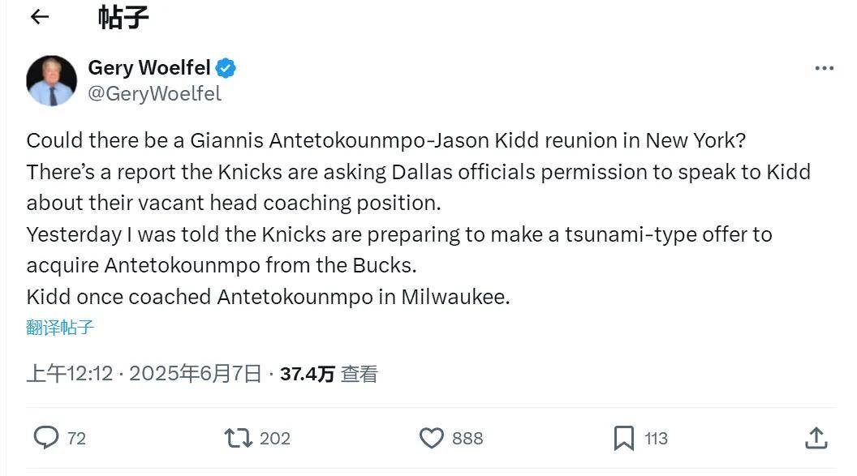This screenshot has height=476, width=857.
Task: Click the repost arrows icon
Action: point(238,438)
